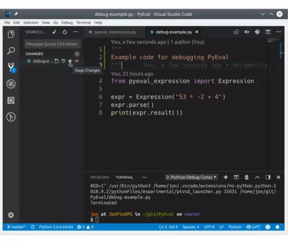
Task: Open the View menu
Action: (46, 23)
